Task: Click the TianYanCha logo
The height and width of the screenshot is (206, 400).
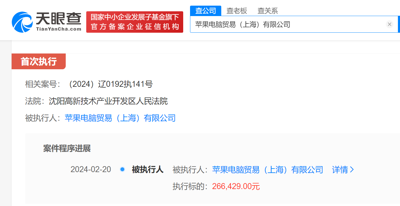Action: pyautogui.click(x=47, y=22)
